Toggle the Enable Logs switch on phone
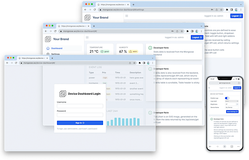Screen dimensions: 249x160 coord(227,98)
